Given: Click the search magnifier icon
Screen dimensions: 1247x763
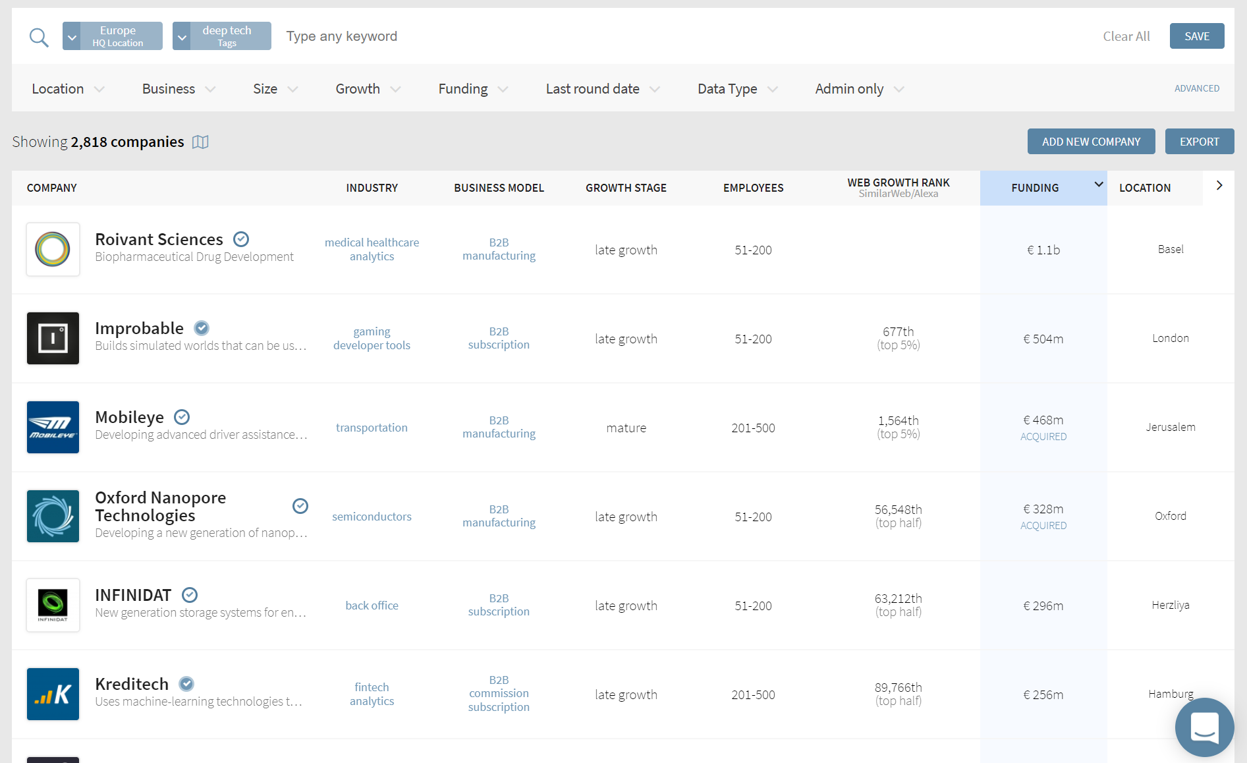Looking at the screenshot, I should tap(39, 37).
